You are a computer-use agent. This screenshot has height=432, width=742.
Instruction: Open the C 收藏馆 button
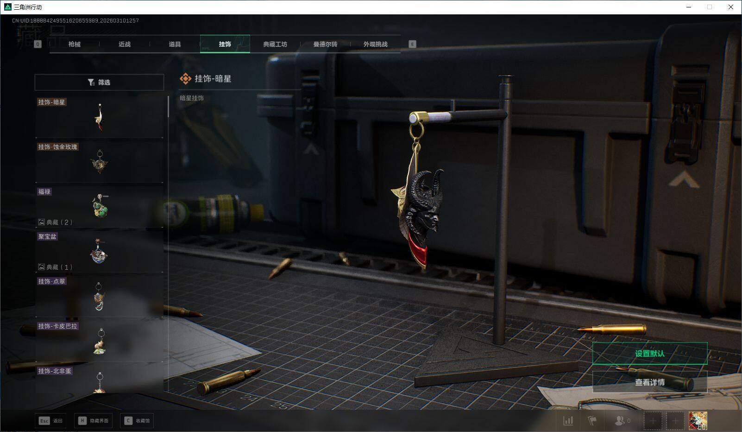137,420
